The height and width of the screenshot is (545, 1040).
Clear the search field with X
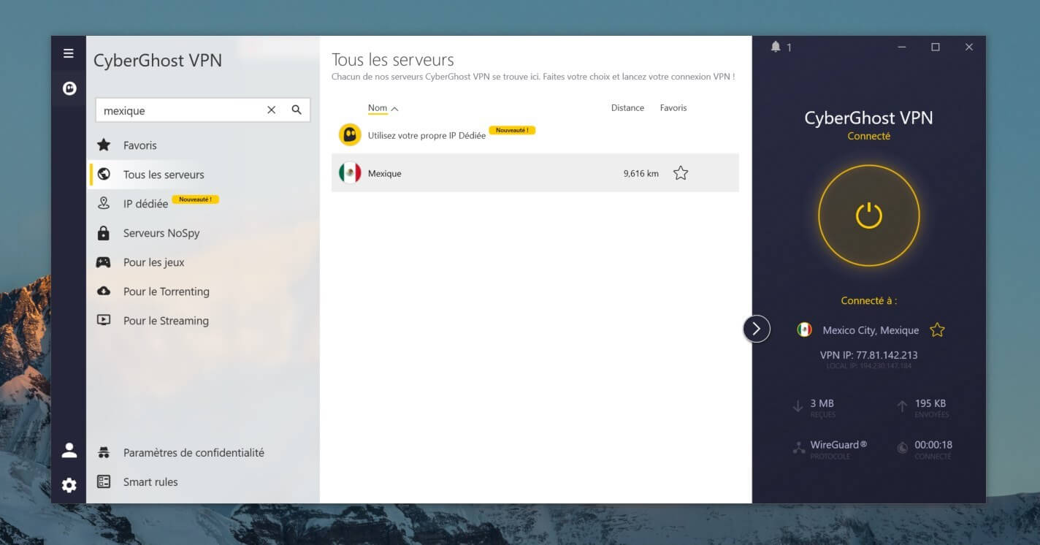(x=272, y=110)
